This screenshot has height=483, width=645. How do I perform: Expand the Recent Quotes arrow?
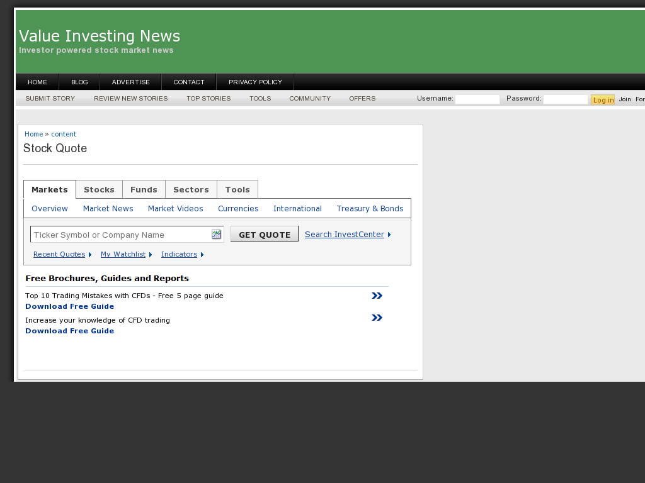(x=90, y=255)
